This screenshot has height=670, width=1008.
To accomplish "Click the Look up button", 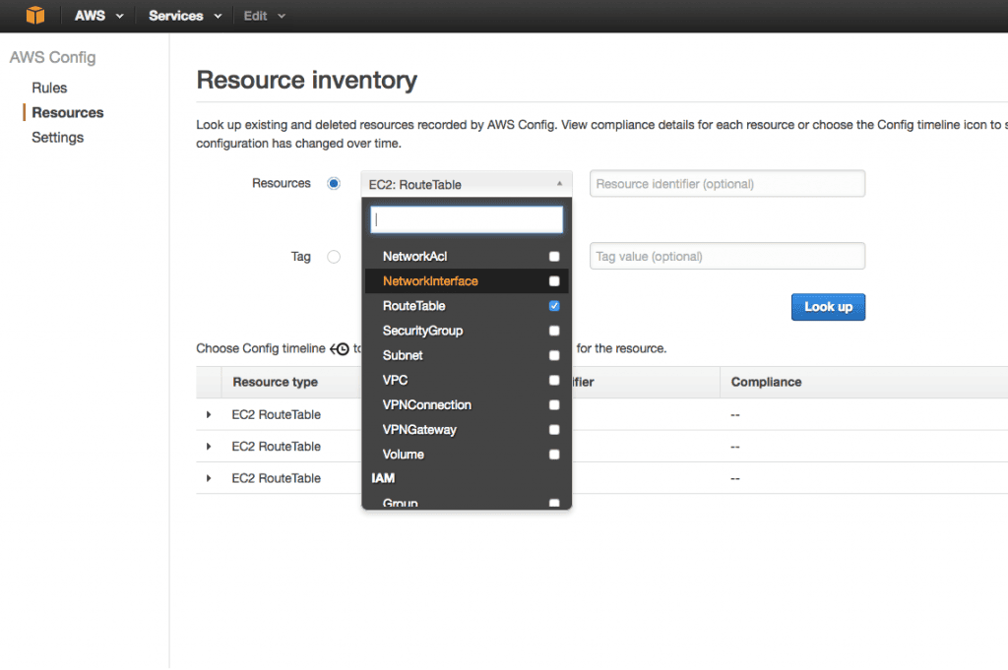I will [x=828, y=307].
